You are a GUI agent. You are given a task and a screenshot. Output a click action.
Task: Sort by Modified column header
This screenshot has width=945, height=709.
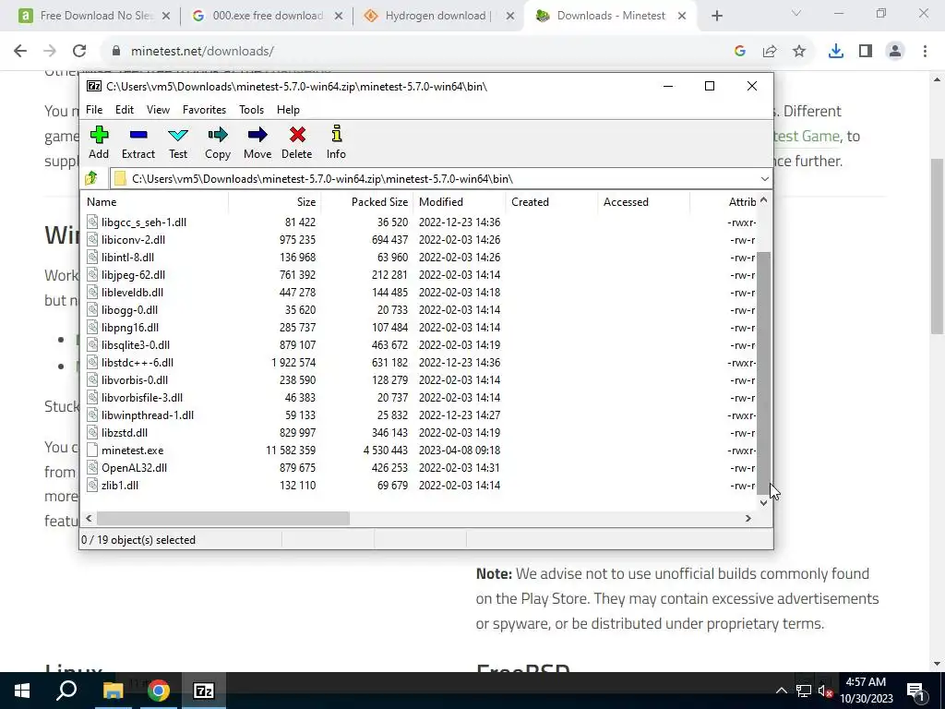[460, 202]
